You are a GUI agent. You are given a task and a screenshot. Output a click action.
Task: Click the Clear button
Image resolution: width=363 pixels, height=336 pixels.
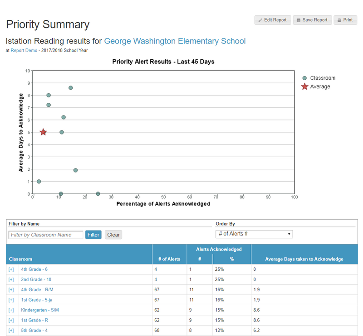pyautogui.click(x=113, y=235)
